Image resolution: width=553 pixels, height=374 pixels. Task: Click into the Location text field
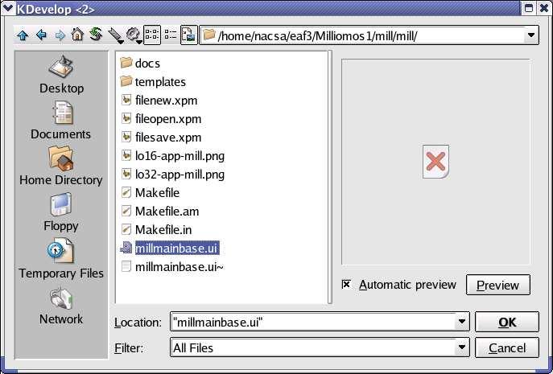[x=312, y=322]
